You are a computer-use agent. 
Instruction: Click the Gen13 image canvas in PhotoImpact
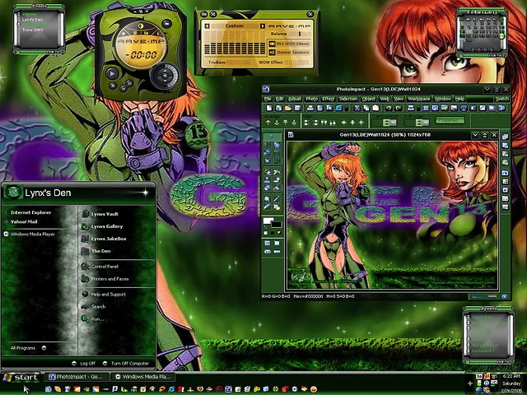[392, 215]
